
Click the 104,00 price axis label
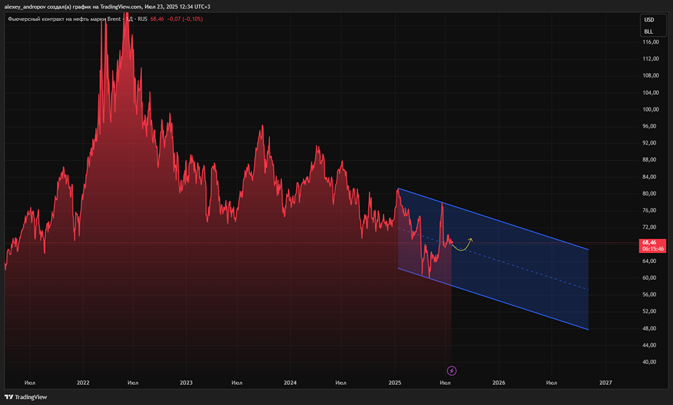click(x=651, y=93)
